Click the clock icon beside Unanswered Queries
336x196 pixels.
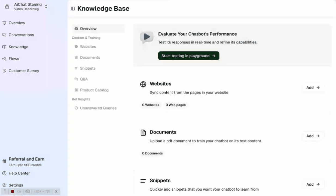(76, 108)
